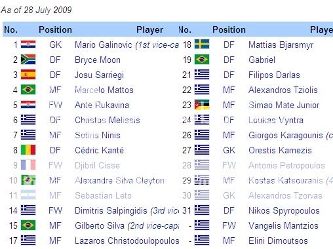Click Argentina flag next to Sebastian Leto

28,195
